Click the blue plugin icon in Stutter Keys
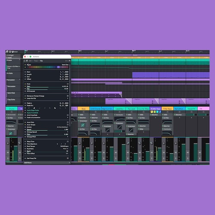The image size is (215, 215). 160,112
